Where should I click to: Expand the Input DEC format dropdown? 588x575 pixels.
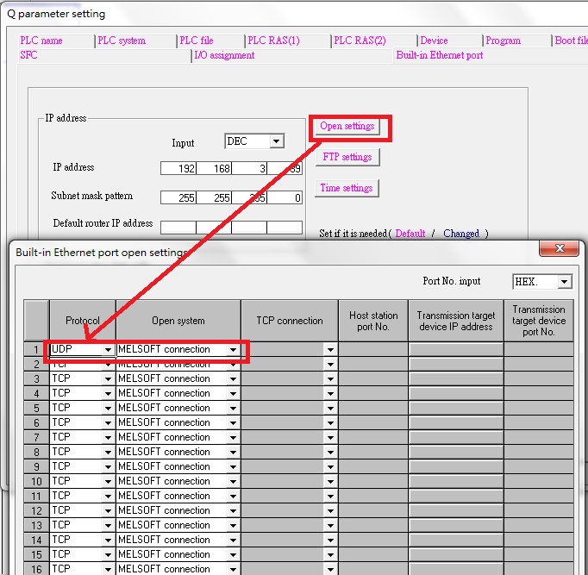point(276,141)
